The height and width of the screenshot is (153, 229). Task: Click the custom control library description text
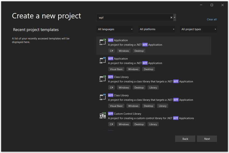click(x=151, y=118)
